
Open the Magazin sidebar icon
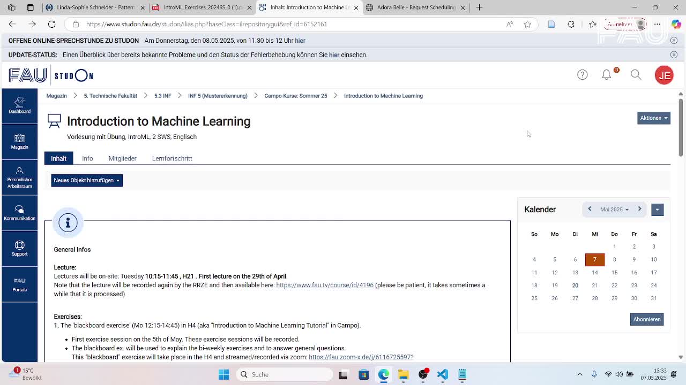pos(19,142)
